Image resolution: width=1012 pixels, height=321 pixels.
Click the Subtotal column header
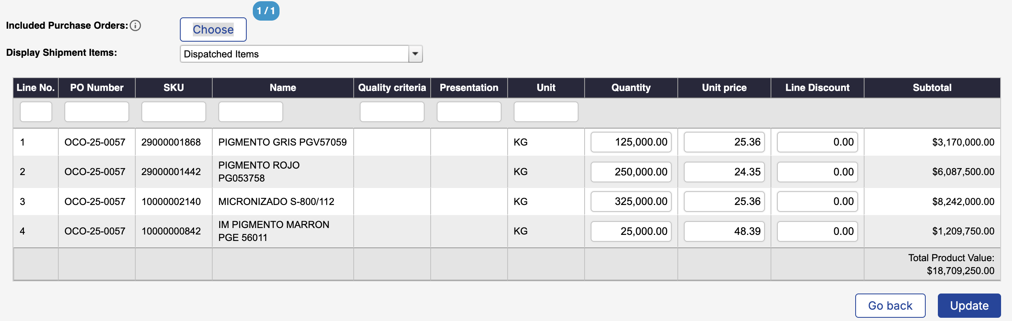click(932, 88)
